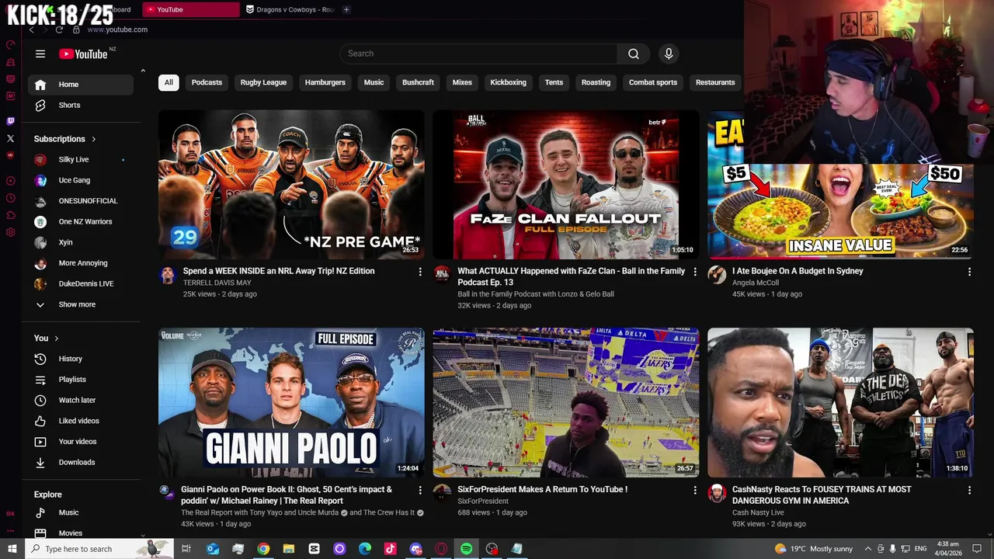Open Shorts in YouTube sidebar
This screenshot has height=559, width=994.
[x=81, y=105]
